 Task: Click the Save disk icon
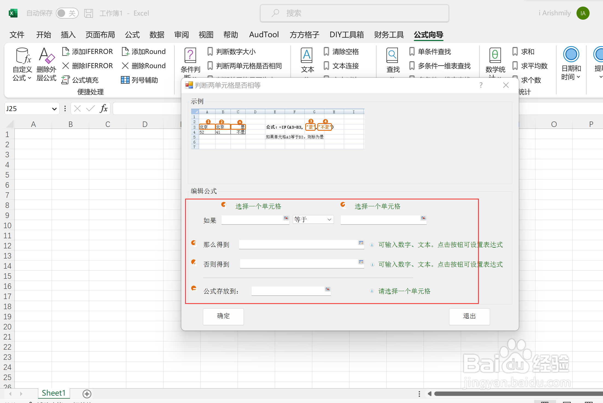coord(89,13)
